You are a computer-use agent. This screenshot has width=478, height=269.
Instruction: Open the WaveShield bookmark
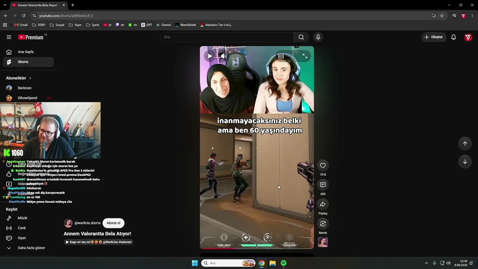coord(185,25)
